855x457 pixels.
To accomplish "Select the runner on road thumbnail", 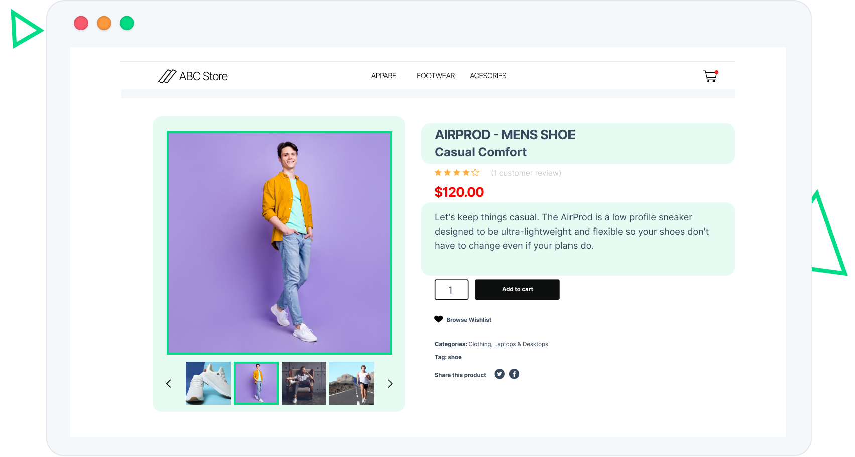I will pos(352,383).
